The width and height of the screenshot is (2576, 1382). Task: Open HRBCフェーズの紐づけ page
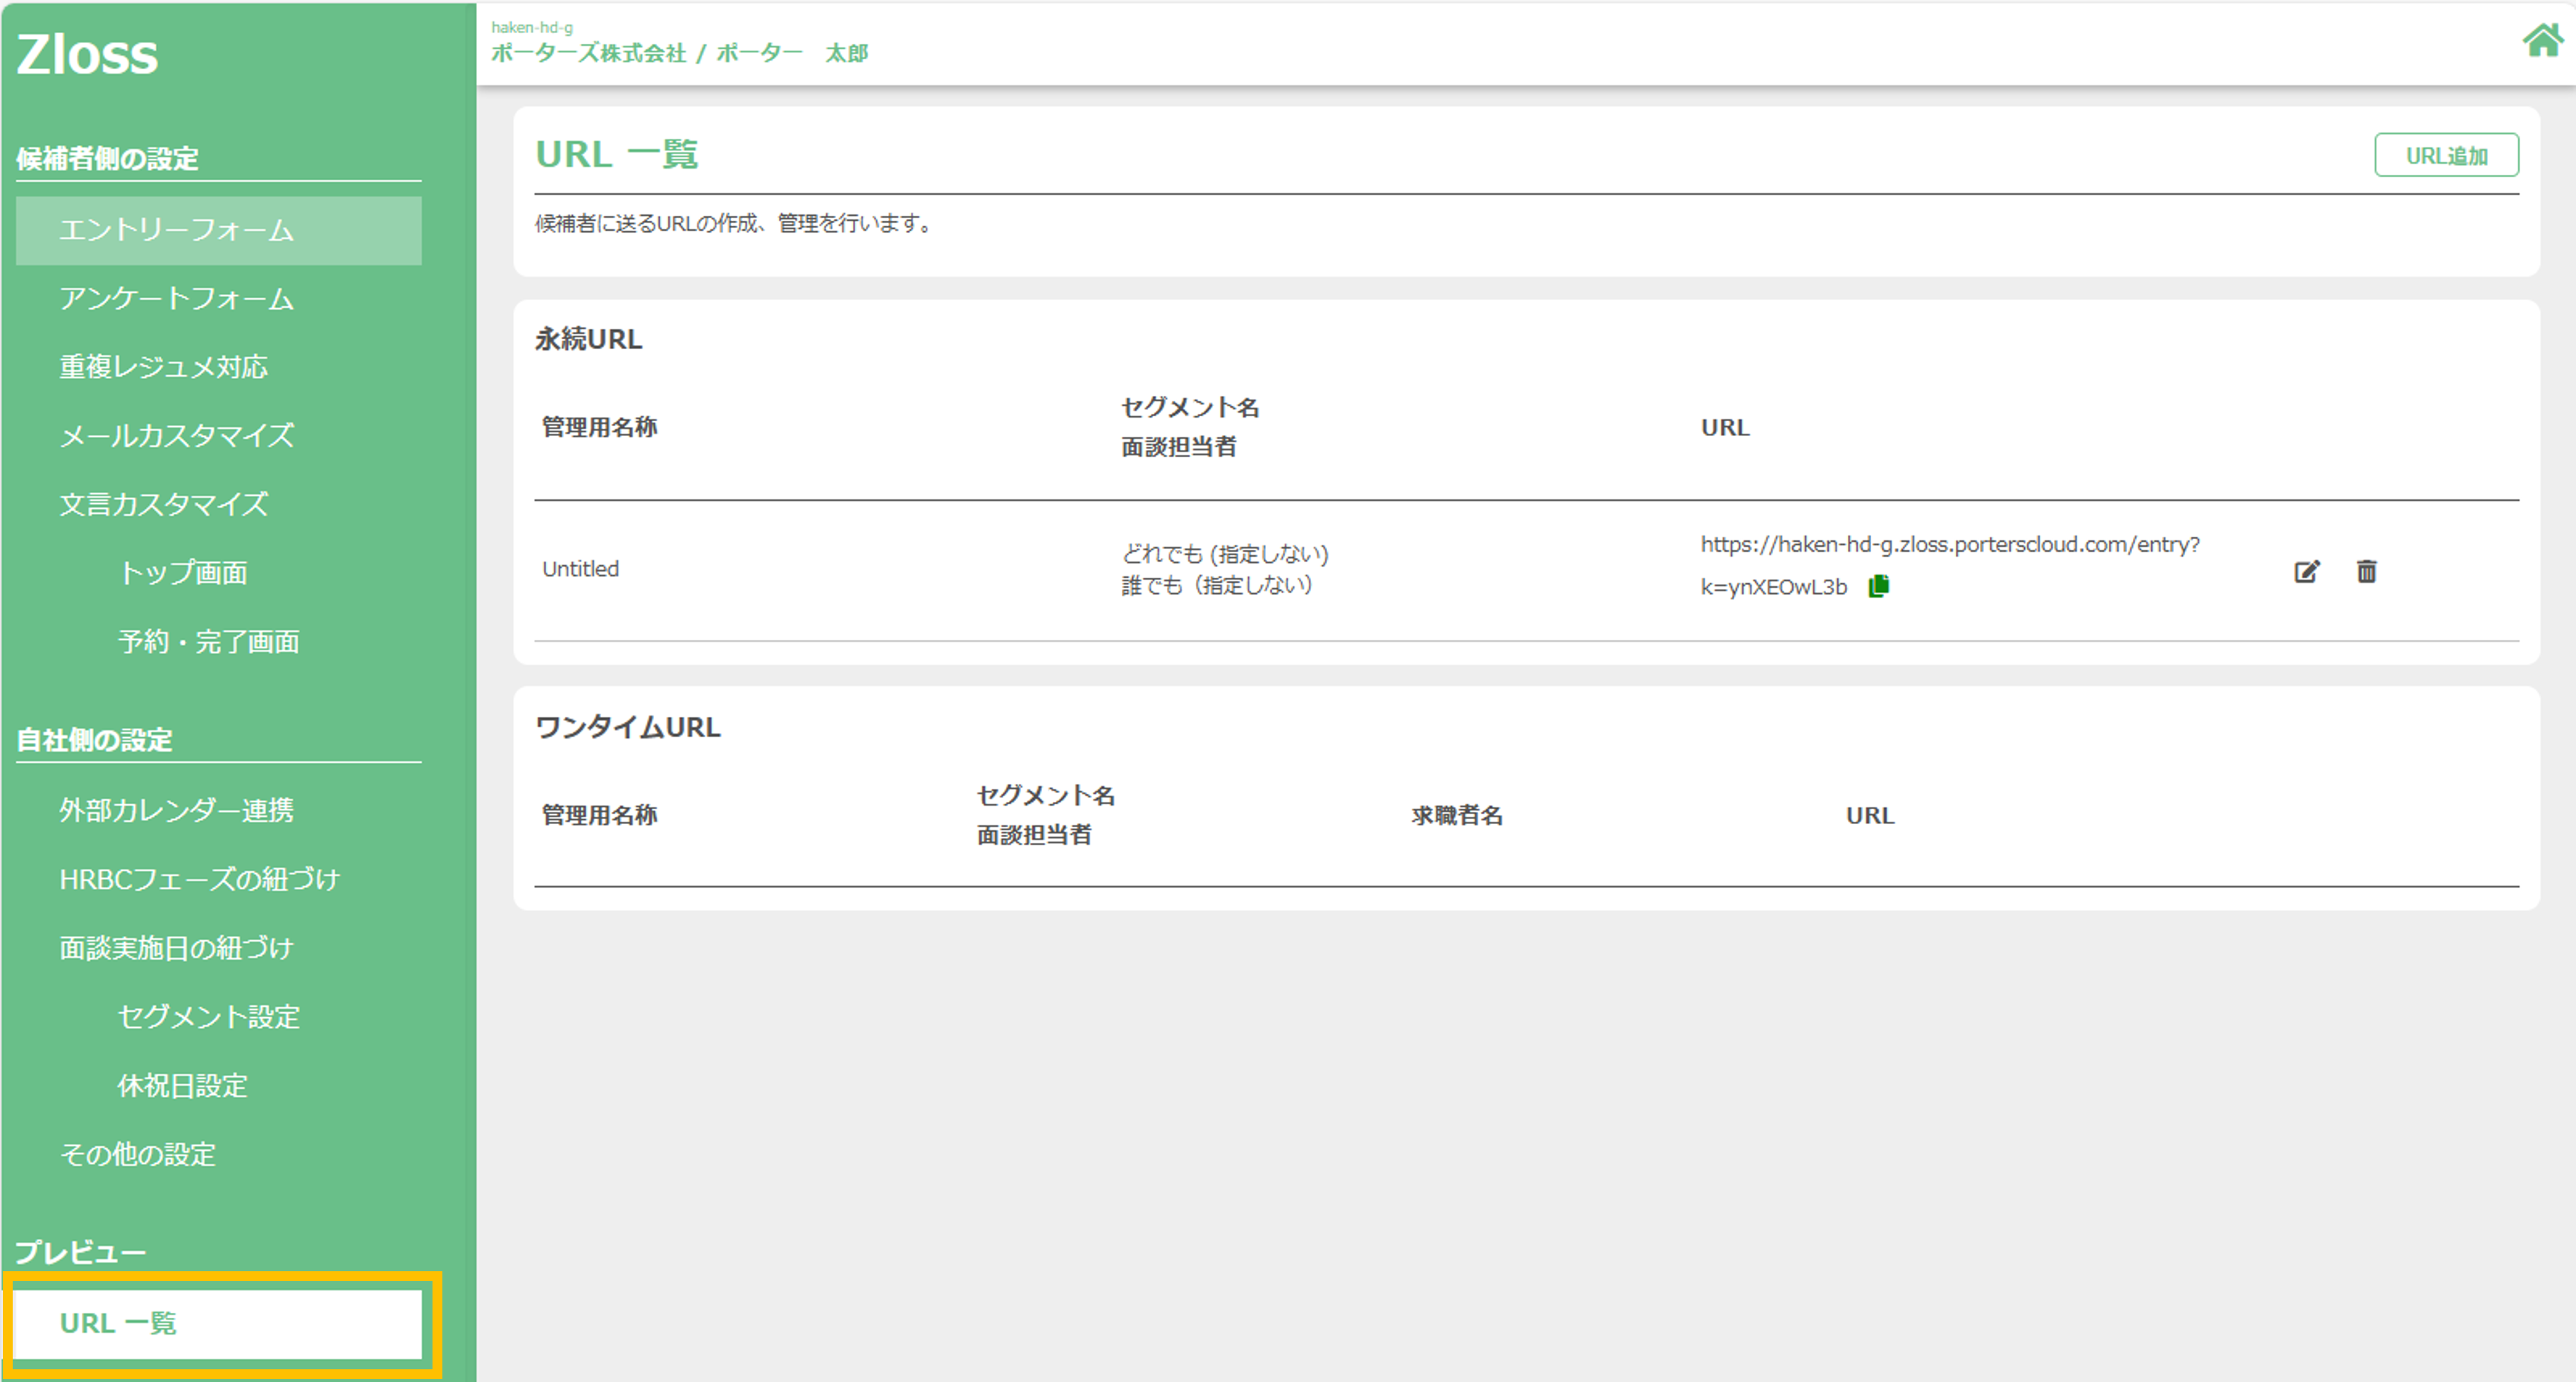pos(199,879)
